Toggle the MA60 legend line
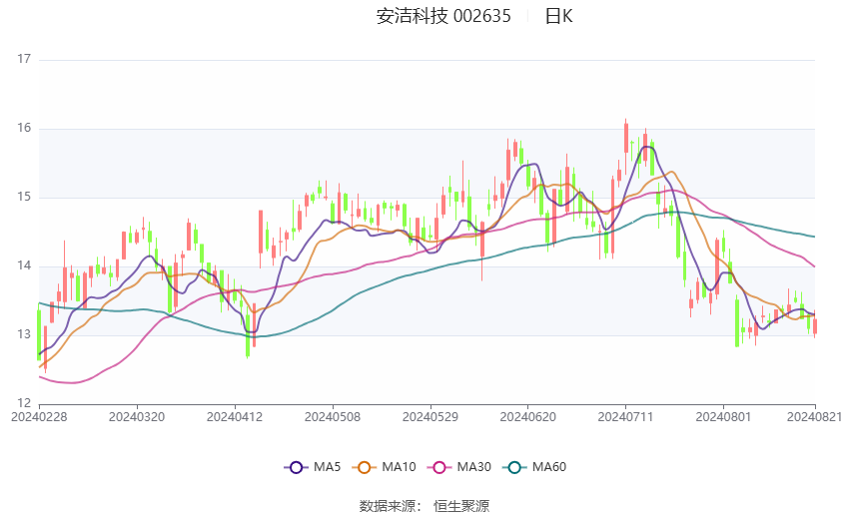This screenshot has height=516, width=849. coord(534,467)
